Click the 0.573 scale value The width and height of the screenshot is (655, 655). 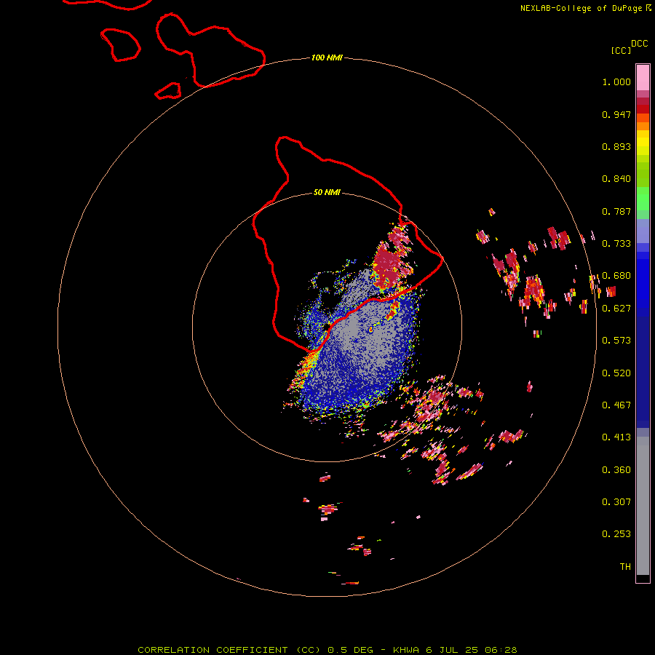point(616,341)
